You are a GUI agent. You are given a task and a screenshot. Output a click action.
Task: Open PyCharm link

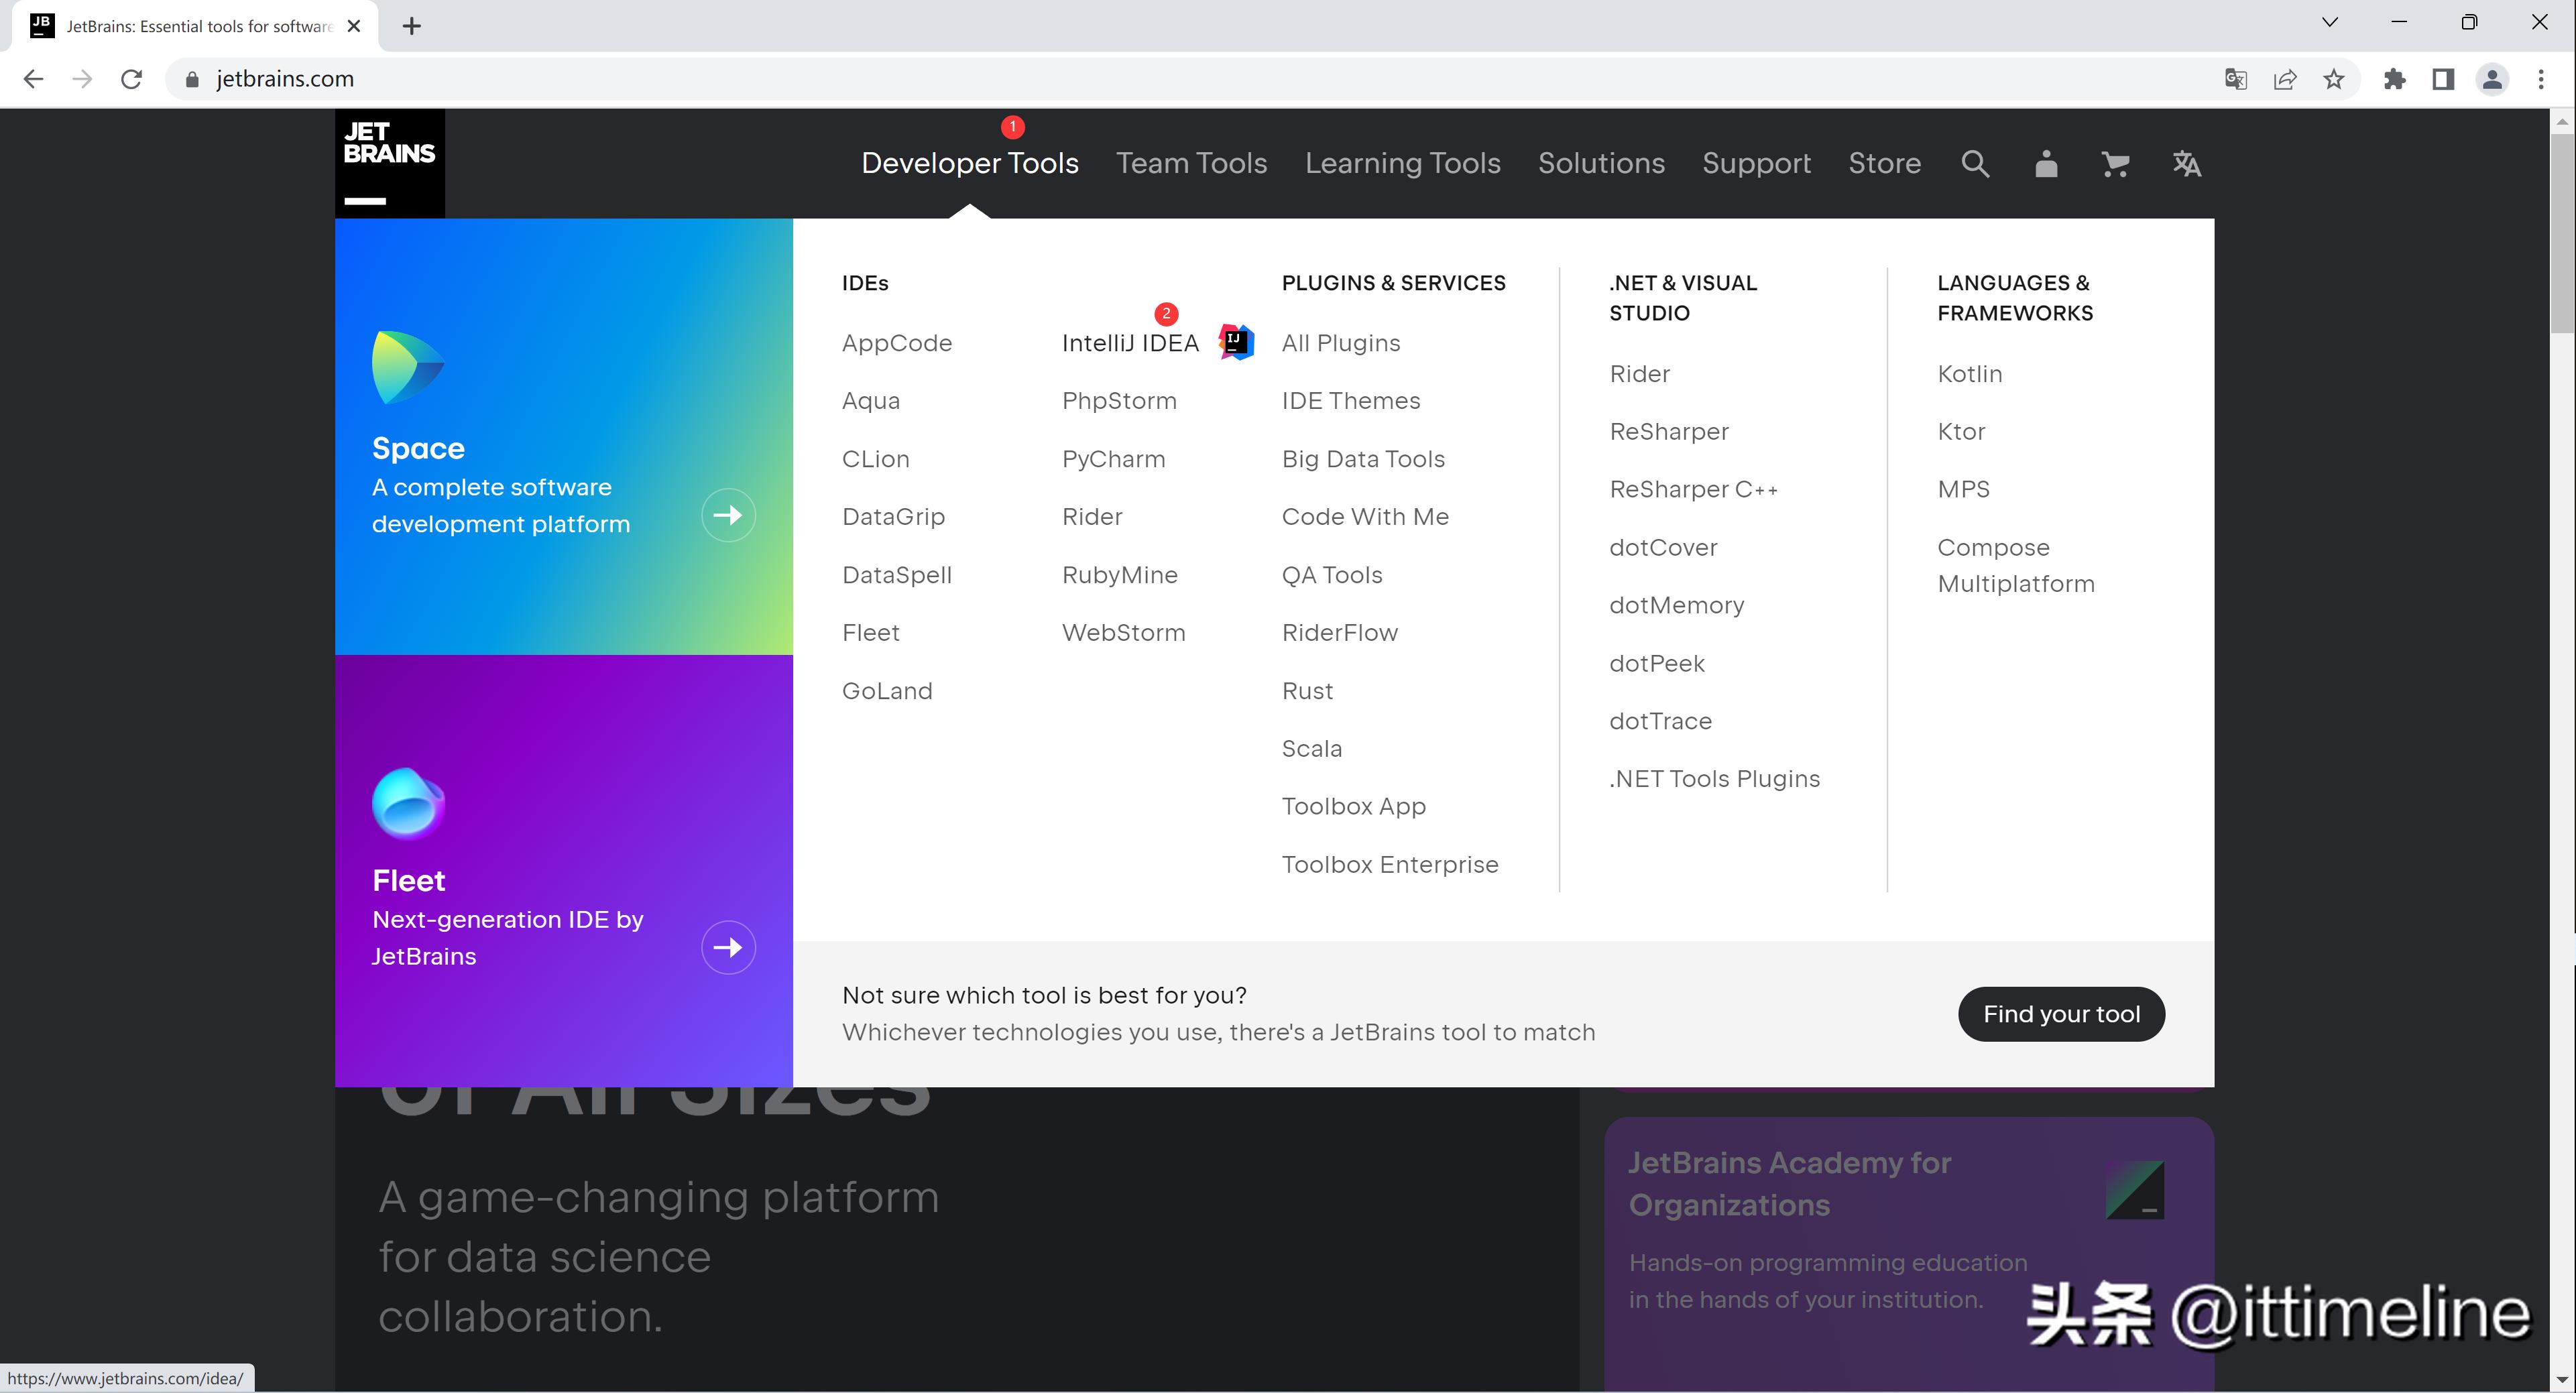[1113, 459]
